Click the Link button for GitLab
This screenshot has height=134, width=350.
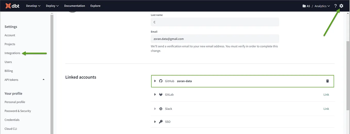pyautogui.click(x=326, y=95)
